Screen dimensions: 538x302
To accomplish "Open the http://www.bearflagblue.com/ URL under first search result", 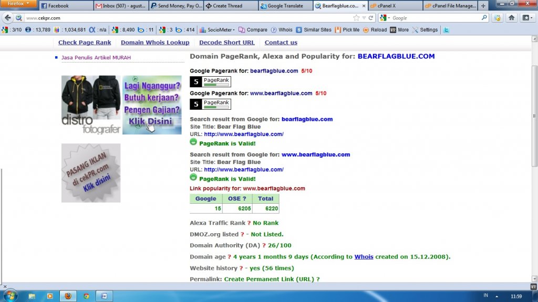I will pyautogui.click(x=244, y=134).
